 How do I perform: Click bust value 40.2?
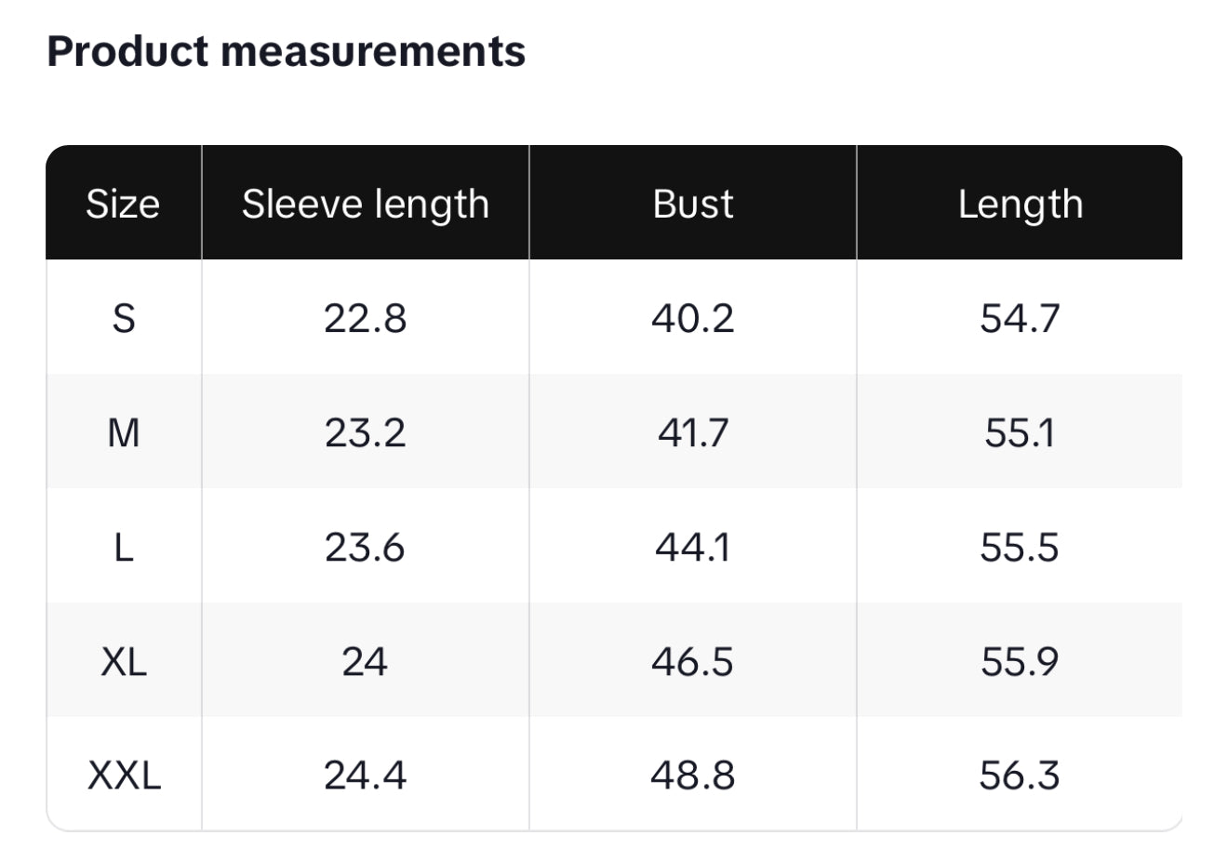pos(693,319)
